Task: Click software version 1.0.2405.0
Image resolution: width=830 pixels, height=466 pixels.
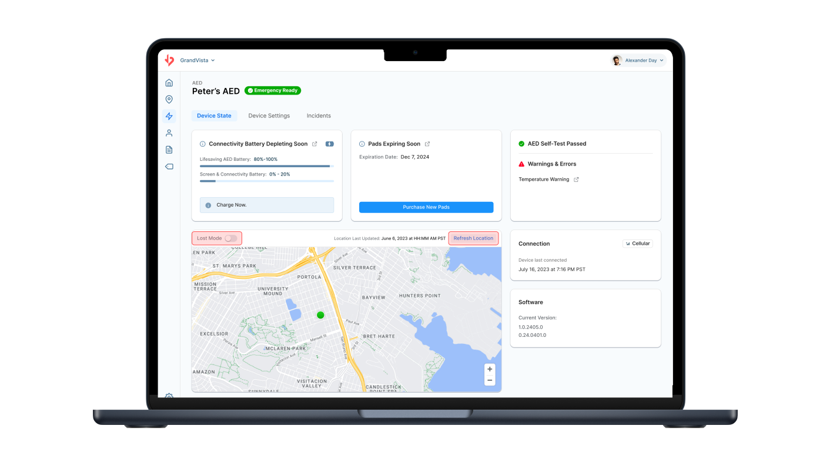Action: [531, 327]
